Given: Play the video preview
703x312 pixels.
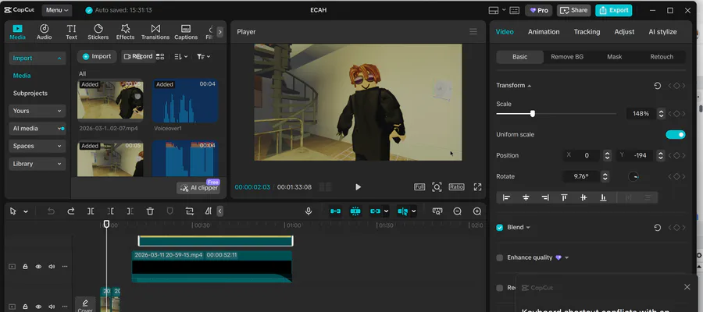Looking at the screenshot, I should pyautogui.click(x=358, y=187).
